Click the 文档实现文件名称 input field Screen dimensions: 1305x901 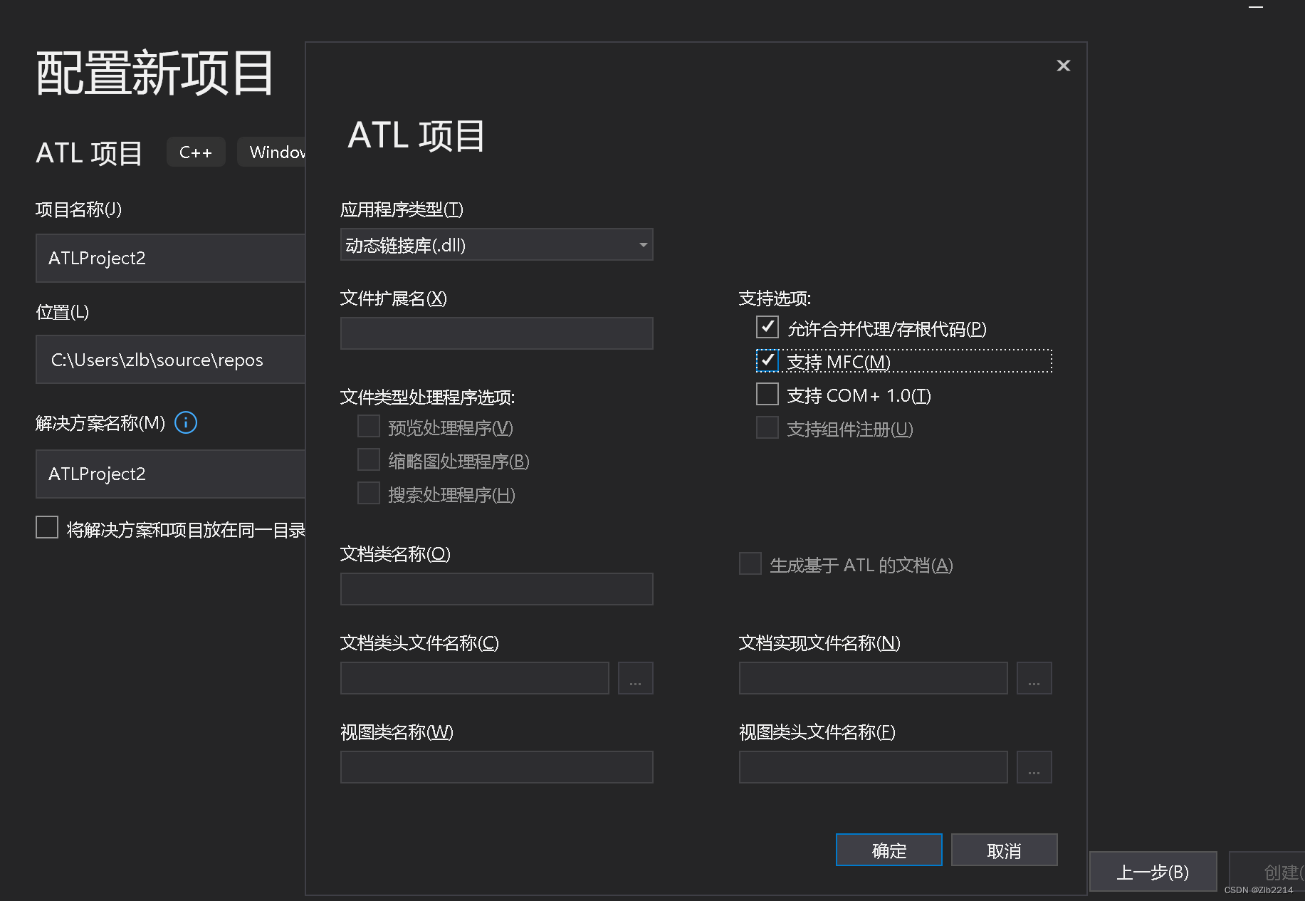tap(873, 678)
